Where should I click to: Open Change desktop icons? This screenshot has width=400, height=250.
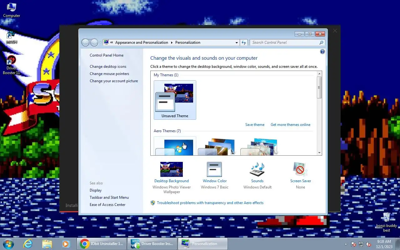pyautogui.click(x=108, y=67)
